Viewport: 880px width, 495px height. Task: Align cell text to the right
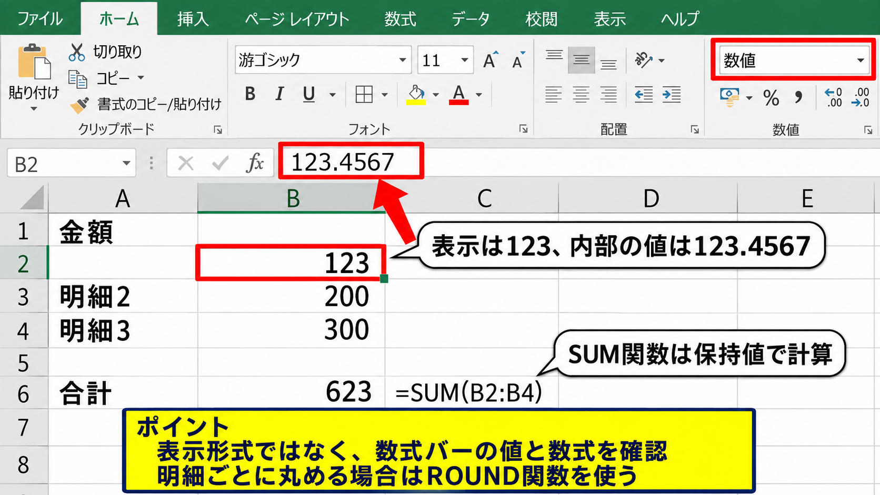click(608, 95)
